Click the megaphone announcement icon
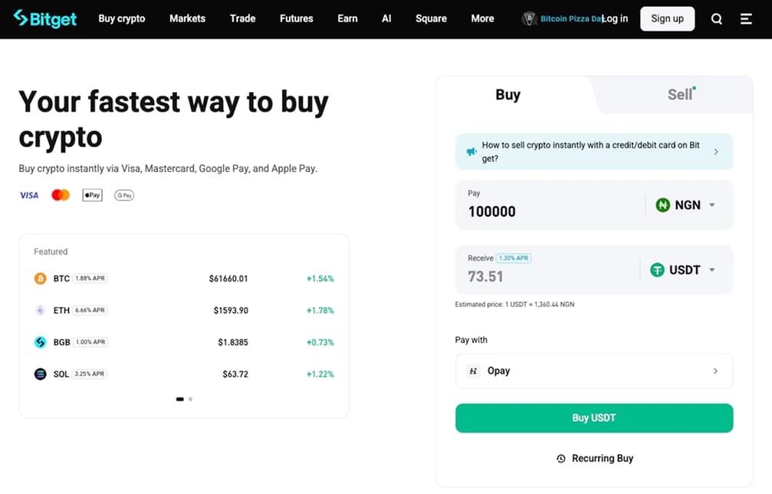 coord(471,152)
